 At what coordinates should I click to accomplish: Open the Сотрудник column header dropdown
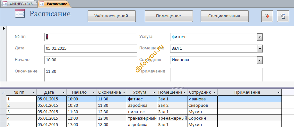214,93
